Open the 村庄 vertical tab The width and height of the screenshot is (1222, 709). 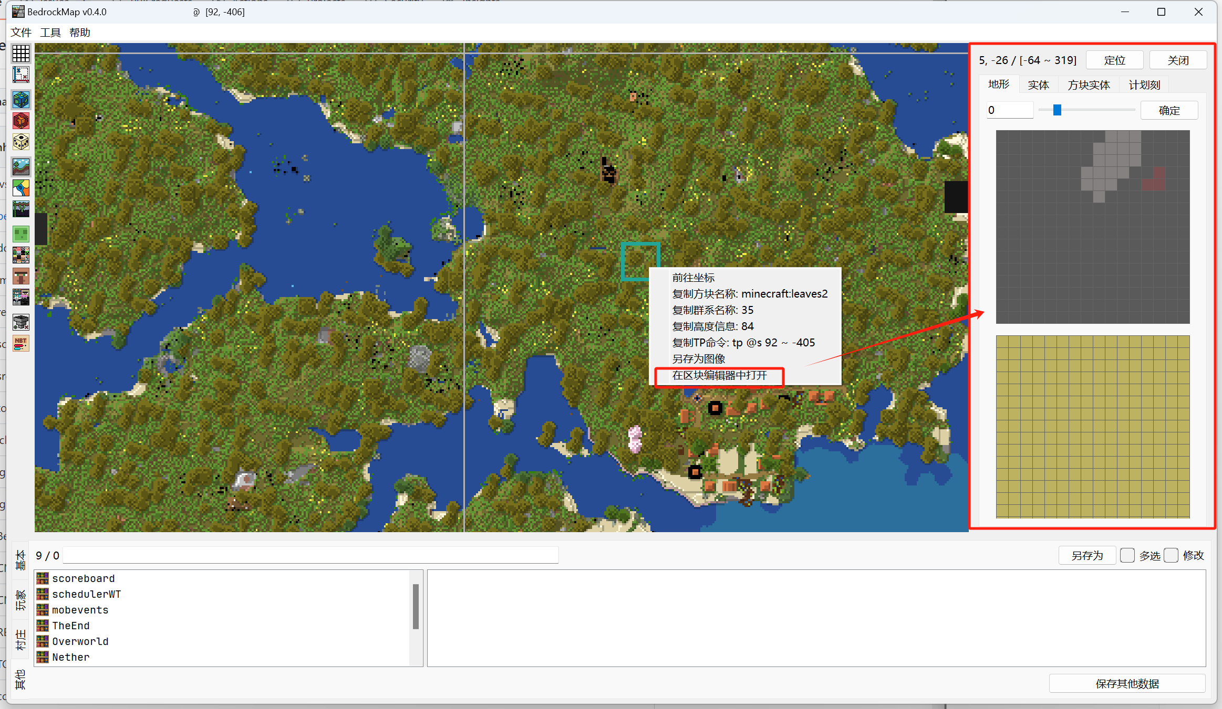coord(20,640)
